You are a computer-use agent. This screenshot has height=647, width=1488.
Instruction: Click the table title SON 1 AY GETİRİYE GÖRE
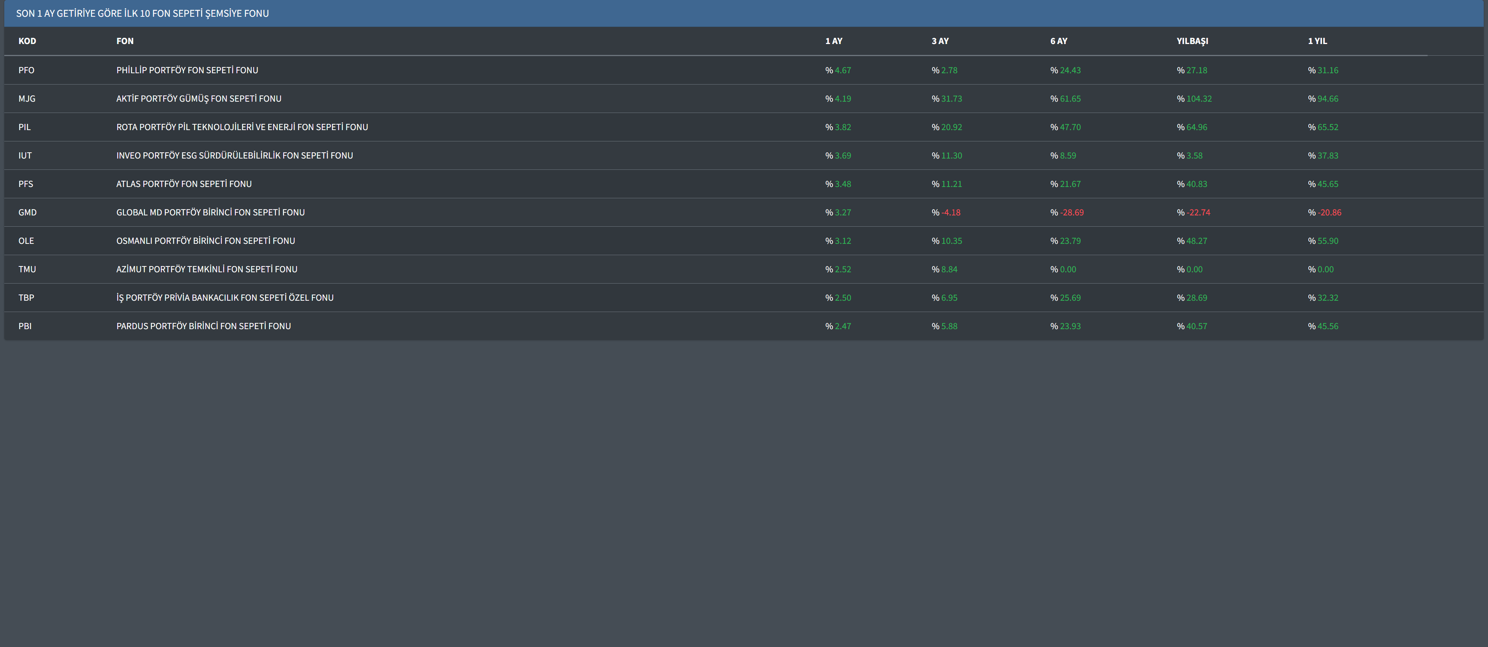coord(142,13)
